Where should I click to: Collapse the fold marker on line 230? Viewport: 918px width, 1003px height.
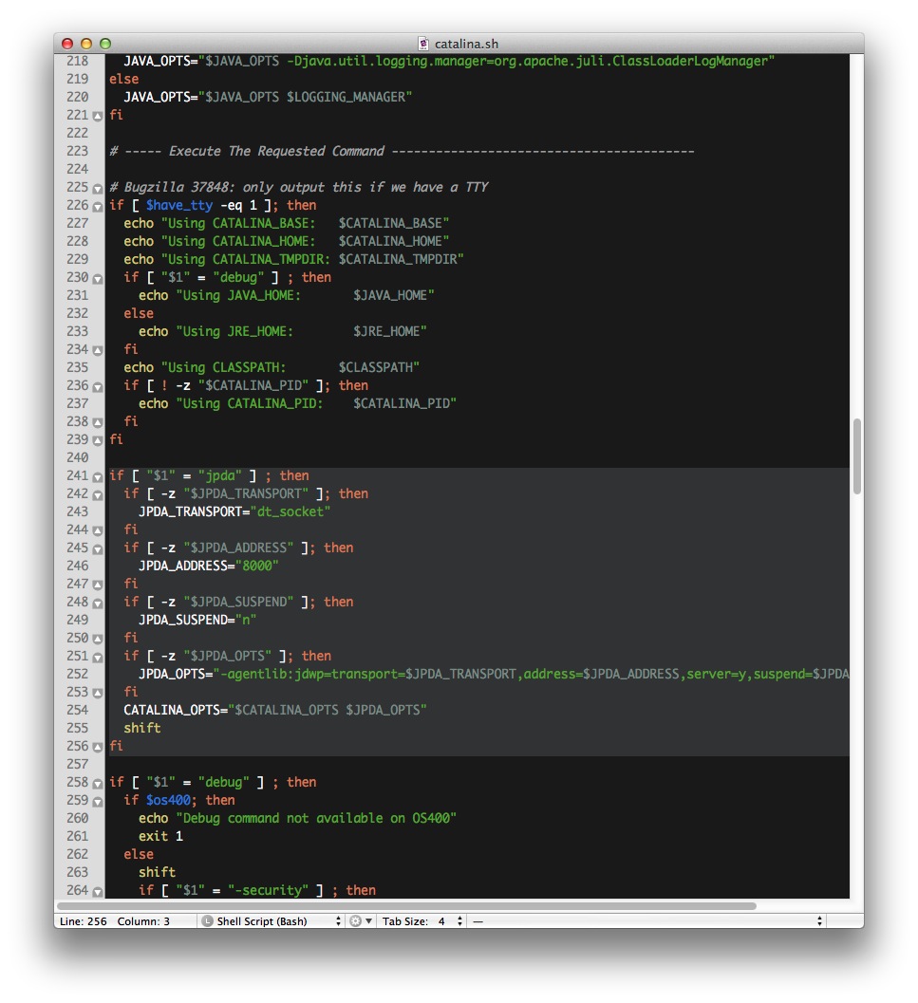tap(97, 279)
